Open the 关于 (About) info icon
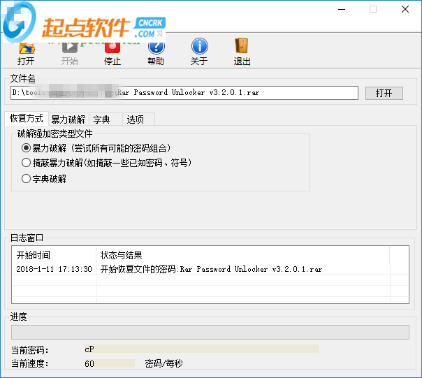Viewport: 422px width, 378px height. [x=199, y=52]
